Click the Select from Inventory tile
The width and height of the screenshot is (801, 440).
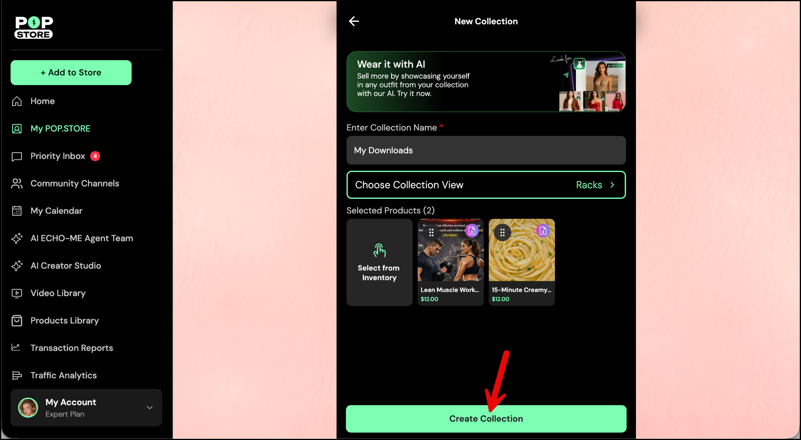[379, 262]
